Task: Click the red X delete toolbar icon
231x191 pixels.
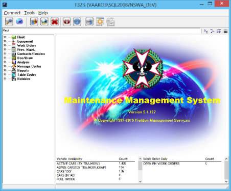Action: point(55,21)
